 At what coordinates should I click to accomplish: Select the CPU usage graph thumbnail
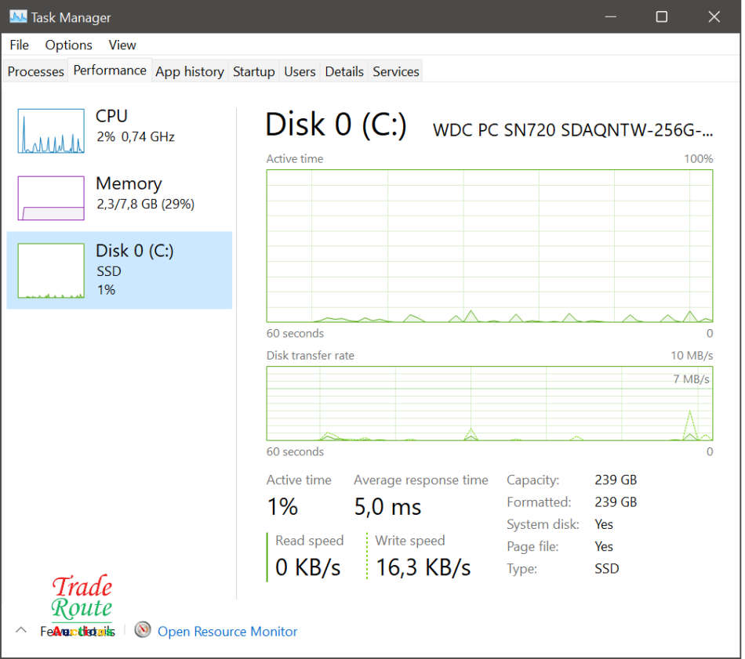[51, 131]
